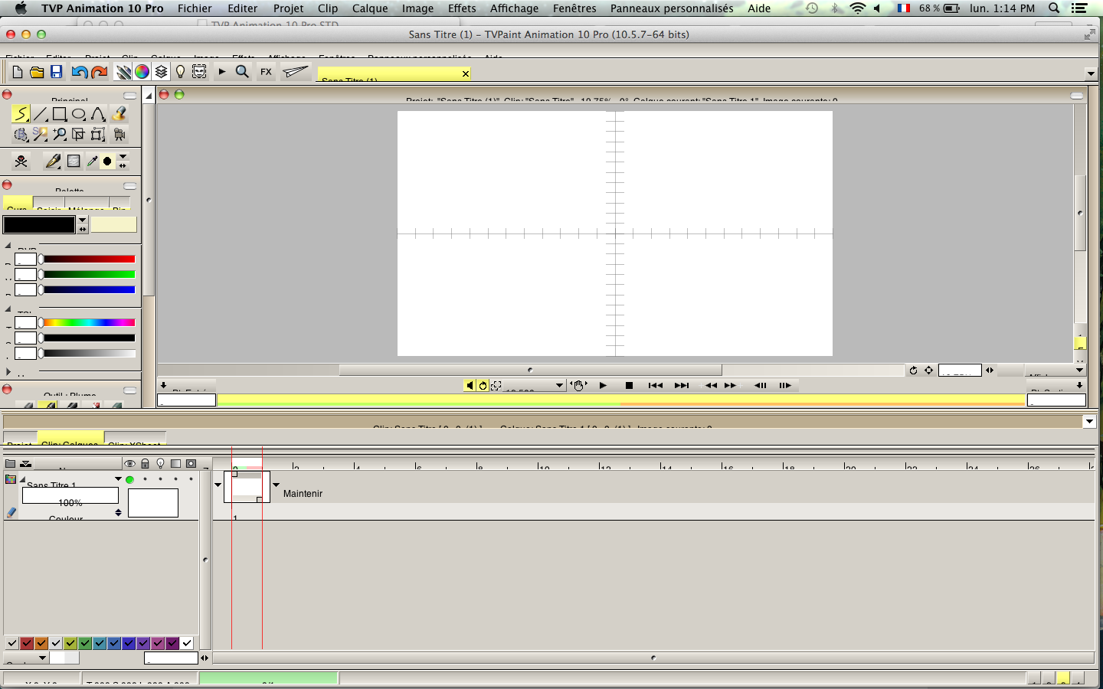Select the crop tool
1103x689 pixels.
tap(78, 134)
